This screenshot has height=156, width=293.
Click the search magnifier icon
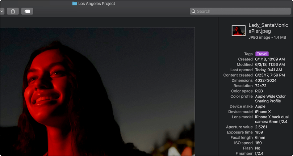[x=193, y=11]
